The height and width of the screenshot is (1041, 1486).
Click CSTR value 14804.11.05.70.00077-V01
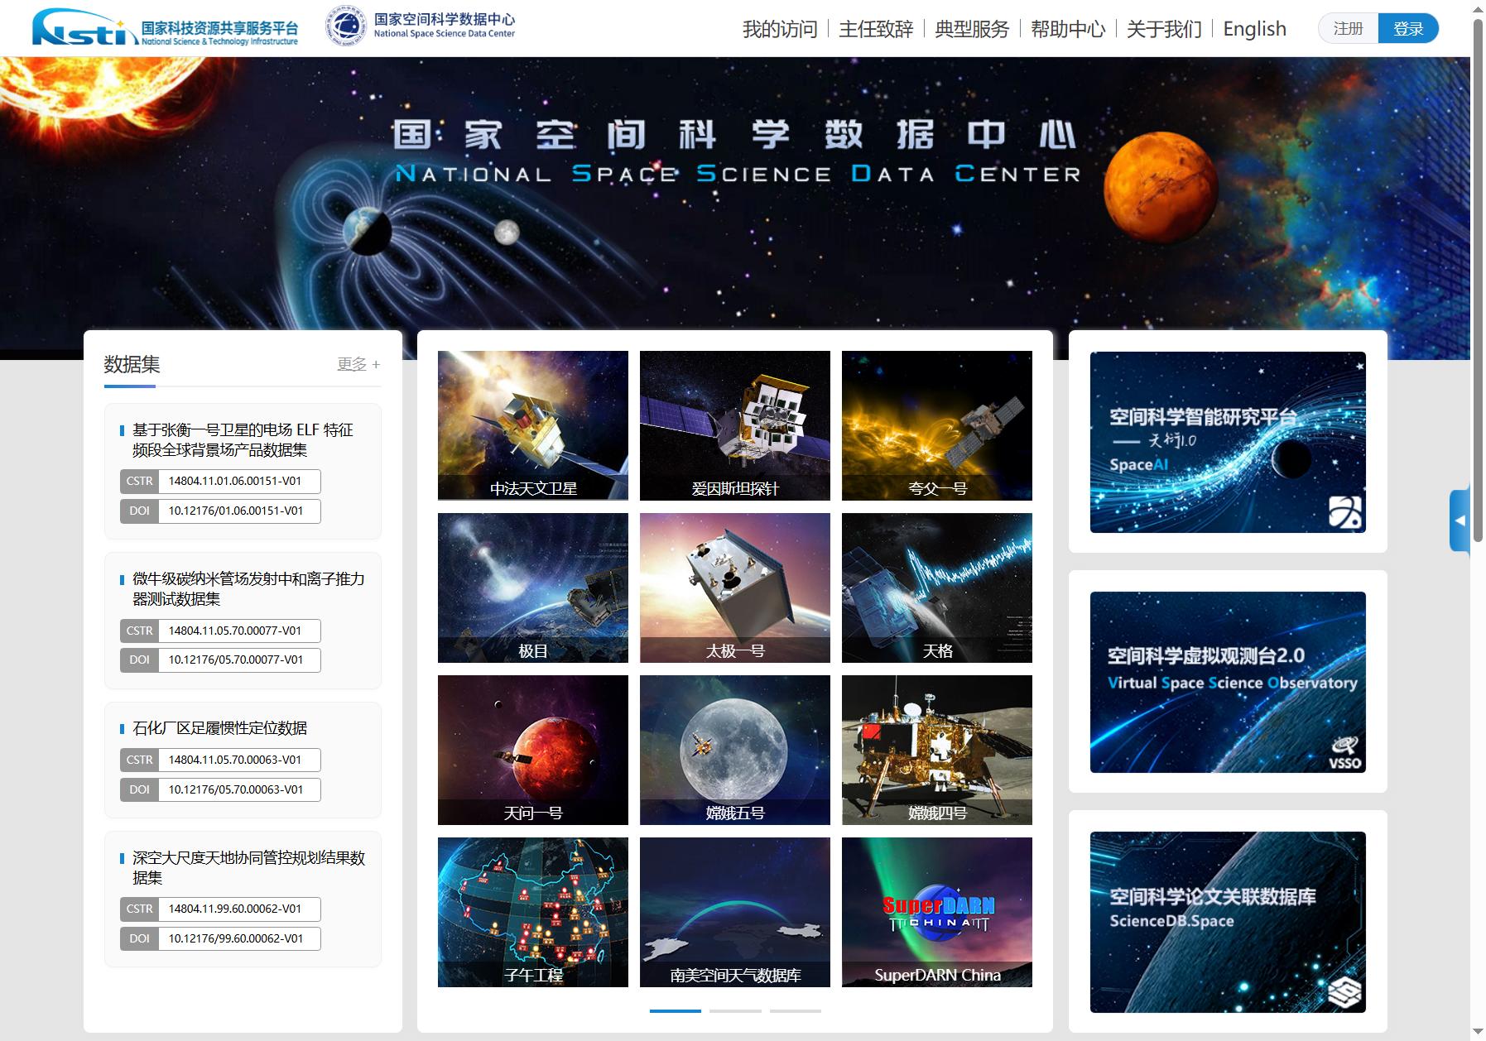238,631
